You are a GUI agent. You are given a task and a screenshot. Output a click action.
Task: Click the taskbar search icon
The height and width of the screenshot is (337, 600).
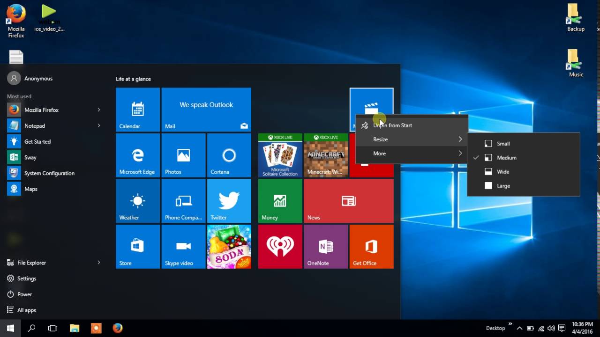[x=31, y=328]
